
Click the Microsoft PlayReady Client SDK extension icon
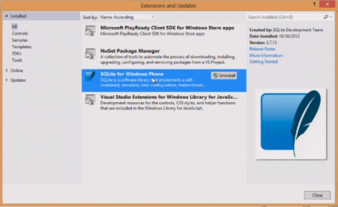[90, 31]
